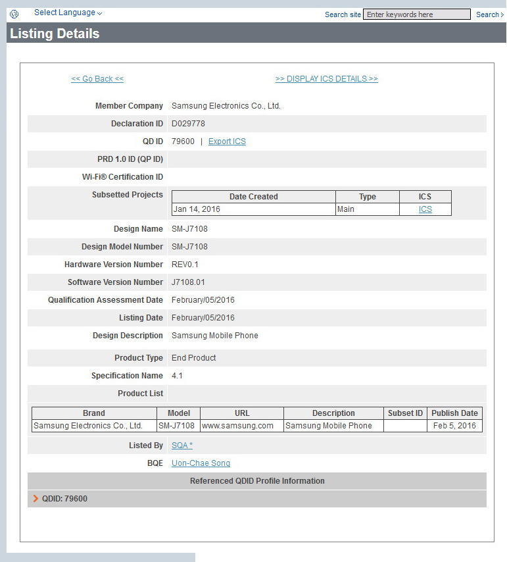
Task: Click Specification Name value 4.1
Action: 177,376
